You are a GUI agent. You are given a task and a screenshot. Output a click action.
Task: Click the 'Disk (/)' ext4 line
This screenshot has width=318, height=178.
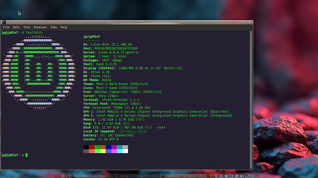click(x=124, y=127)
